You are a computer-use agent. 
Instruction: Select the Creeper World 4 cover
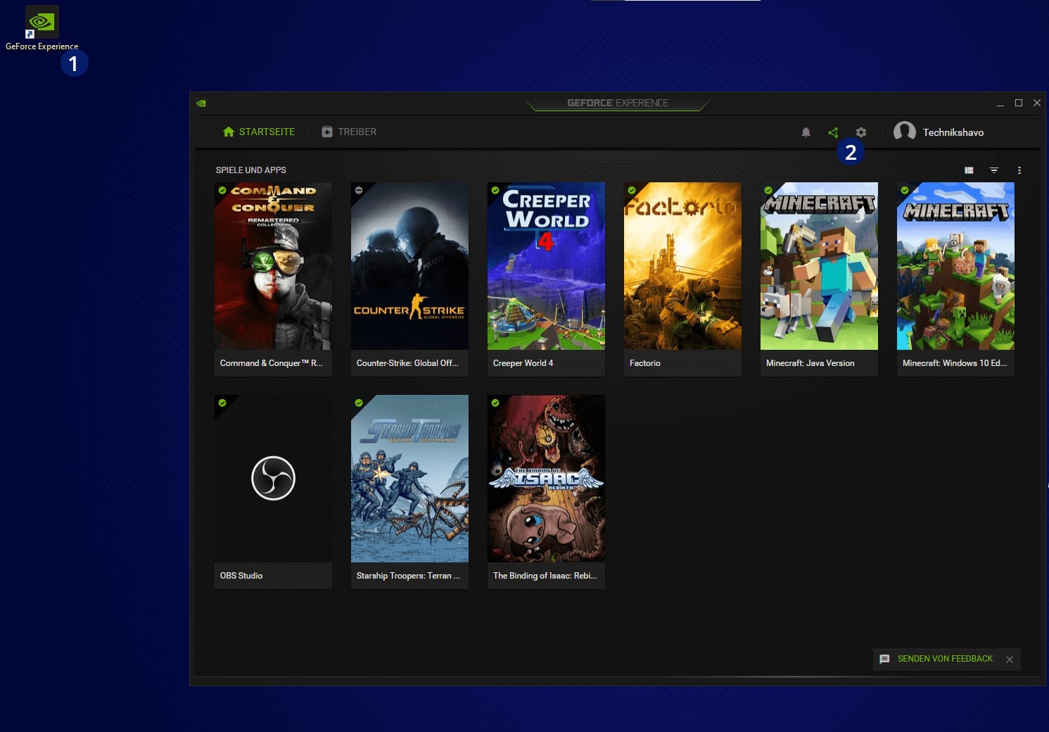(x=546, y=266)
